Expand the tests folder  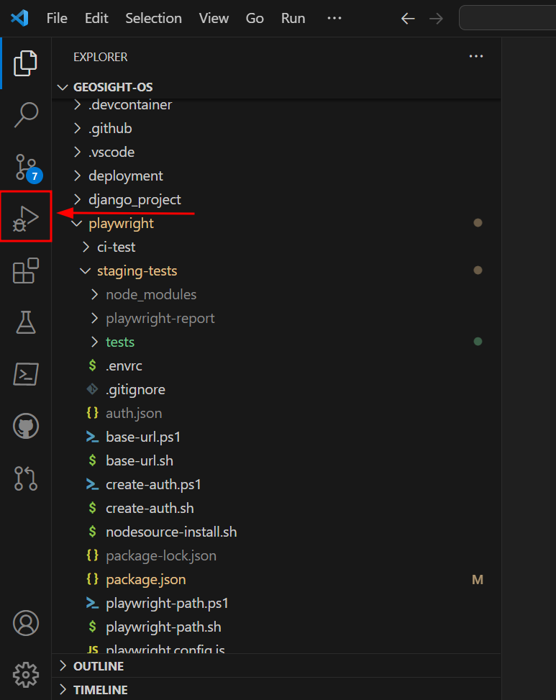(276, 342)
